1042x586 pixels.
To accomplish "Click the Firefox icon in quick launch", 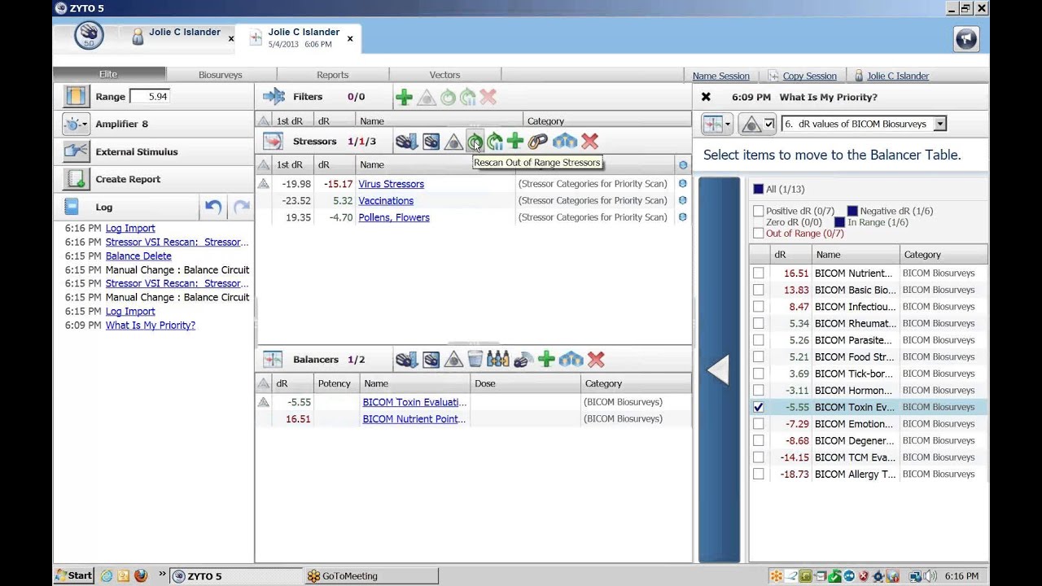I will pos(140,575).
